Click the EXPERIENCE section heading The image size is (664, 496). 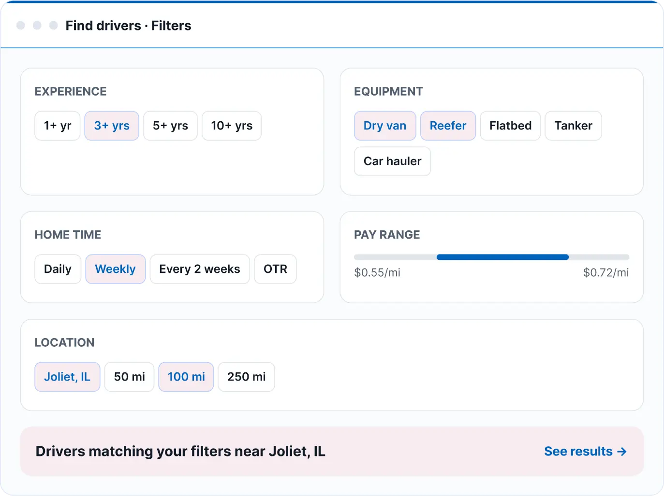click(71, 91)
